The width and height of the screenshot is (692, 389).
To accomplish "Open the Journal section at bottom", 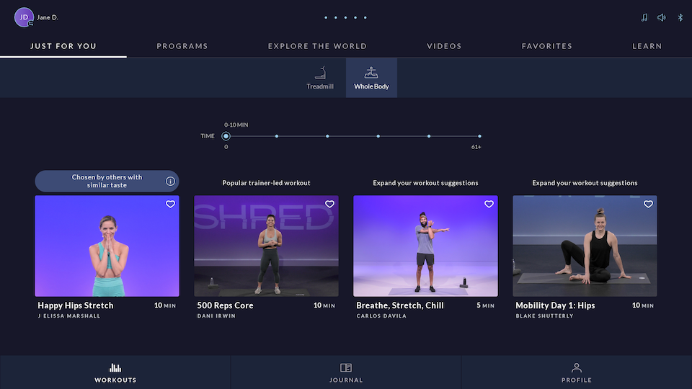I will [346, 372].
